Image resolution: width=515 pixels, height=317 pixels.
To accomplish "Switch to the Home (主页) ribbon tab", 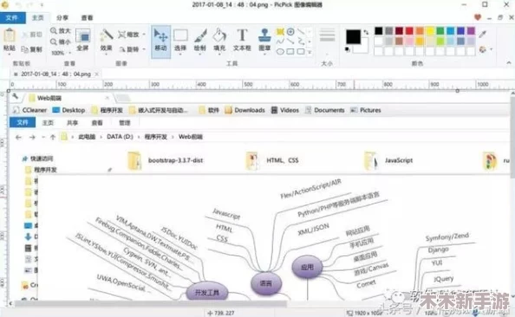I will click(x=38, y=17).
